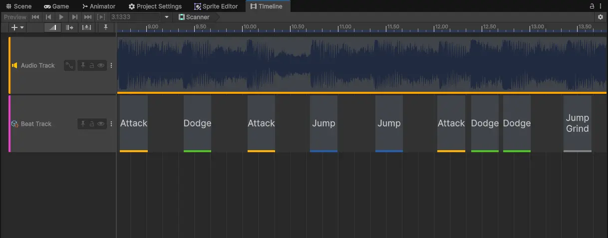Toggle the marker pin icon in toolbar
608x238 pixels.
pyautogui.click(x=106, y=27)
